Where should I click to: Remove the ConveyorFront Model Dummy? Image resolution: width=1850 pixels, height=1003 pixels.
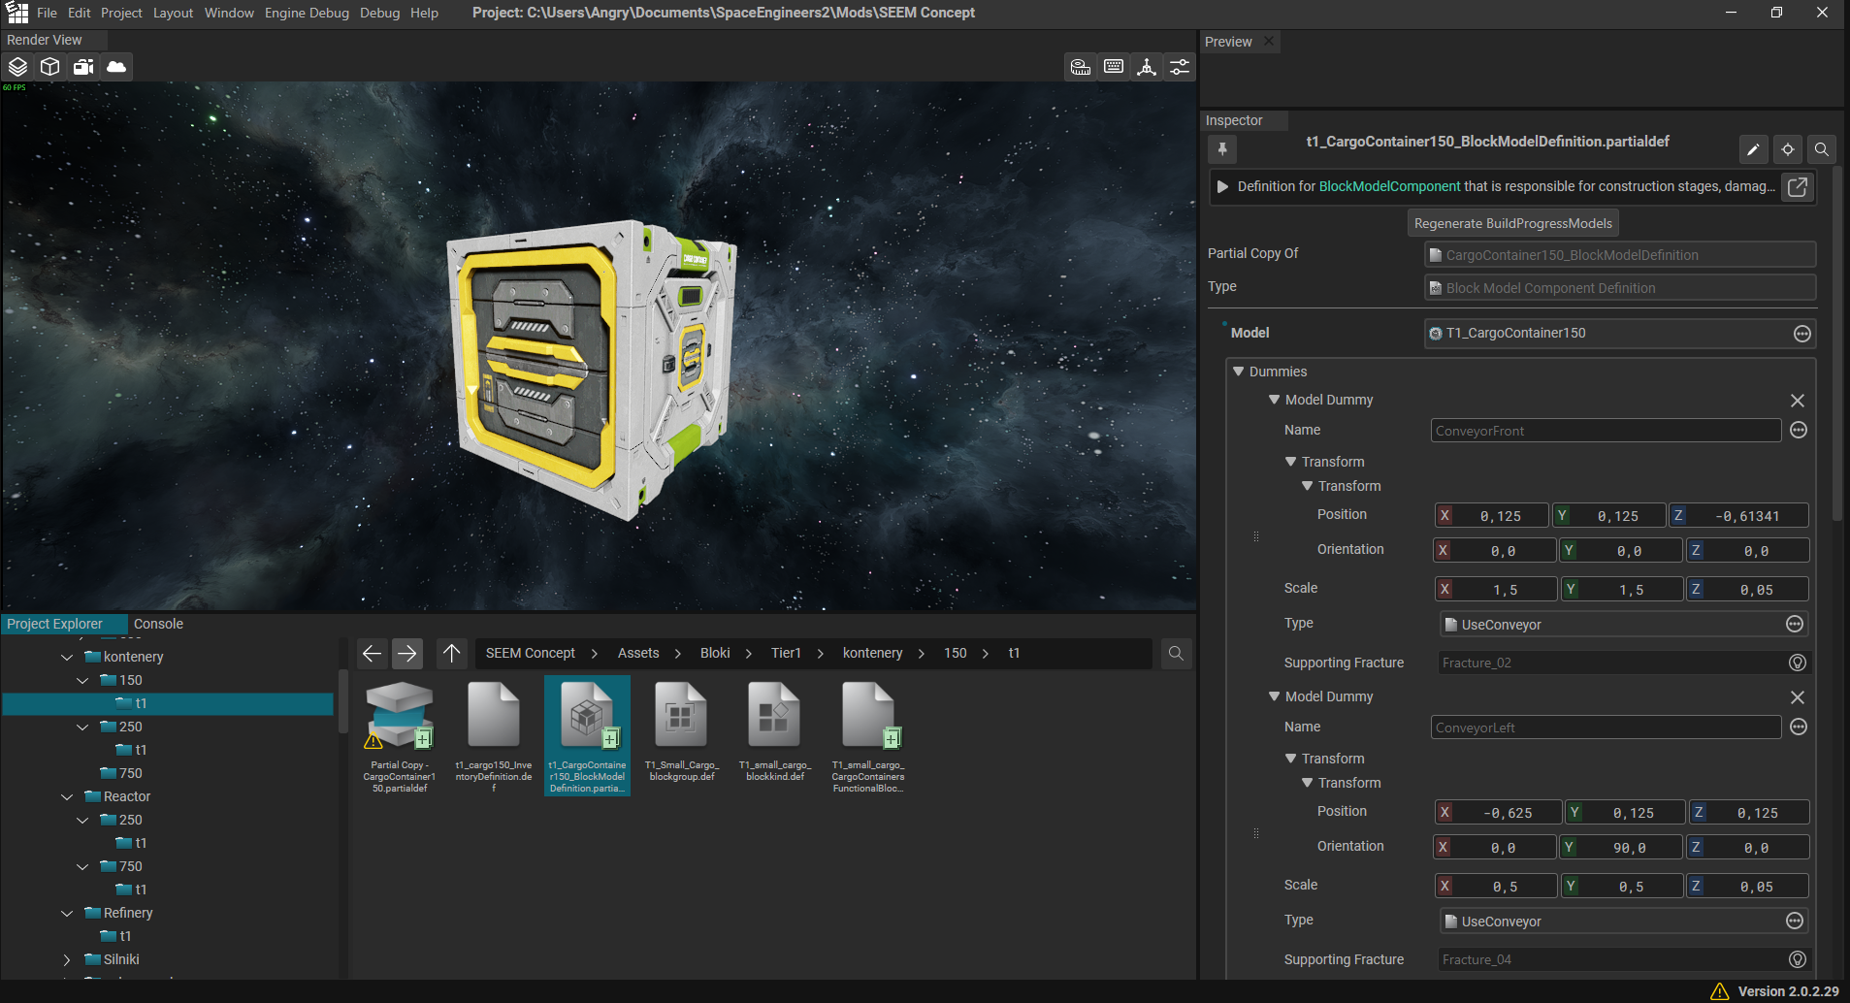click(1797, 401)
